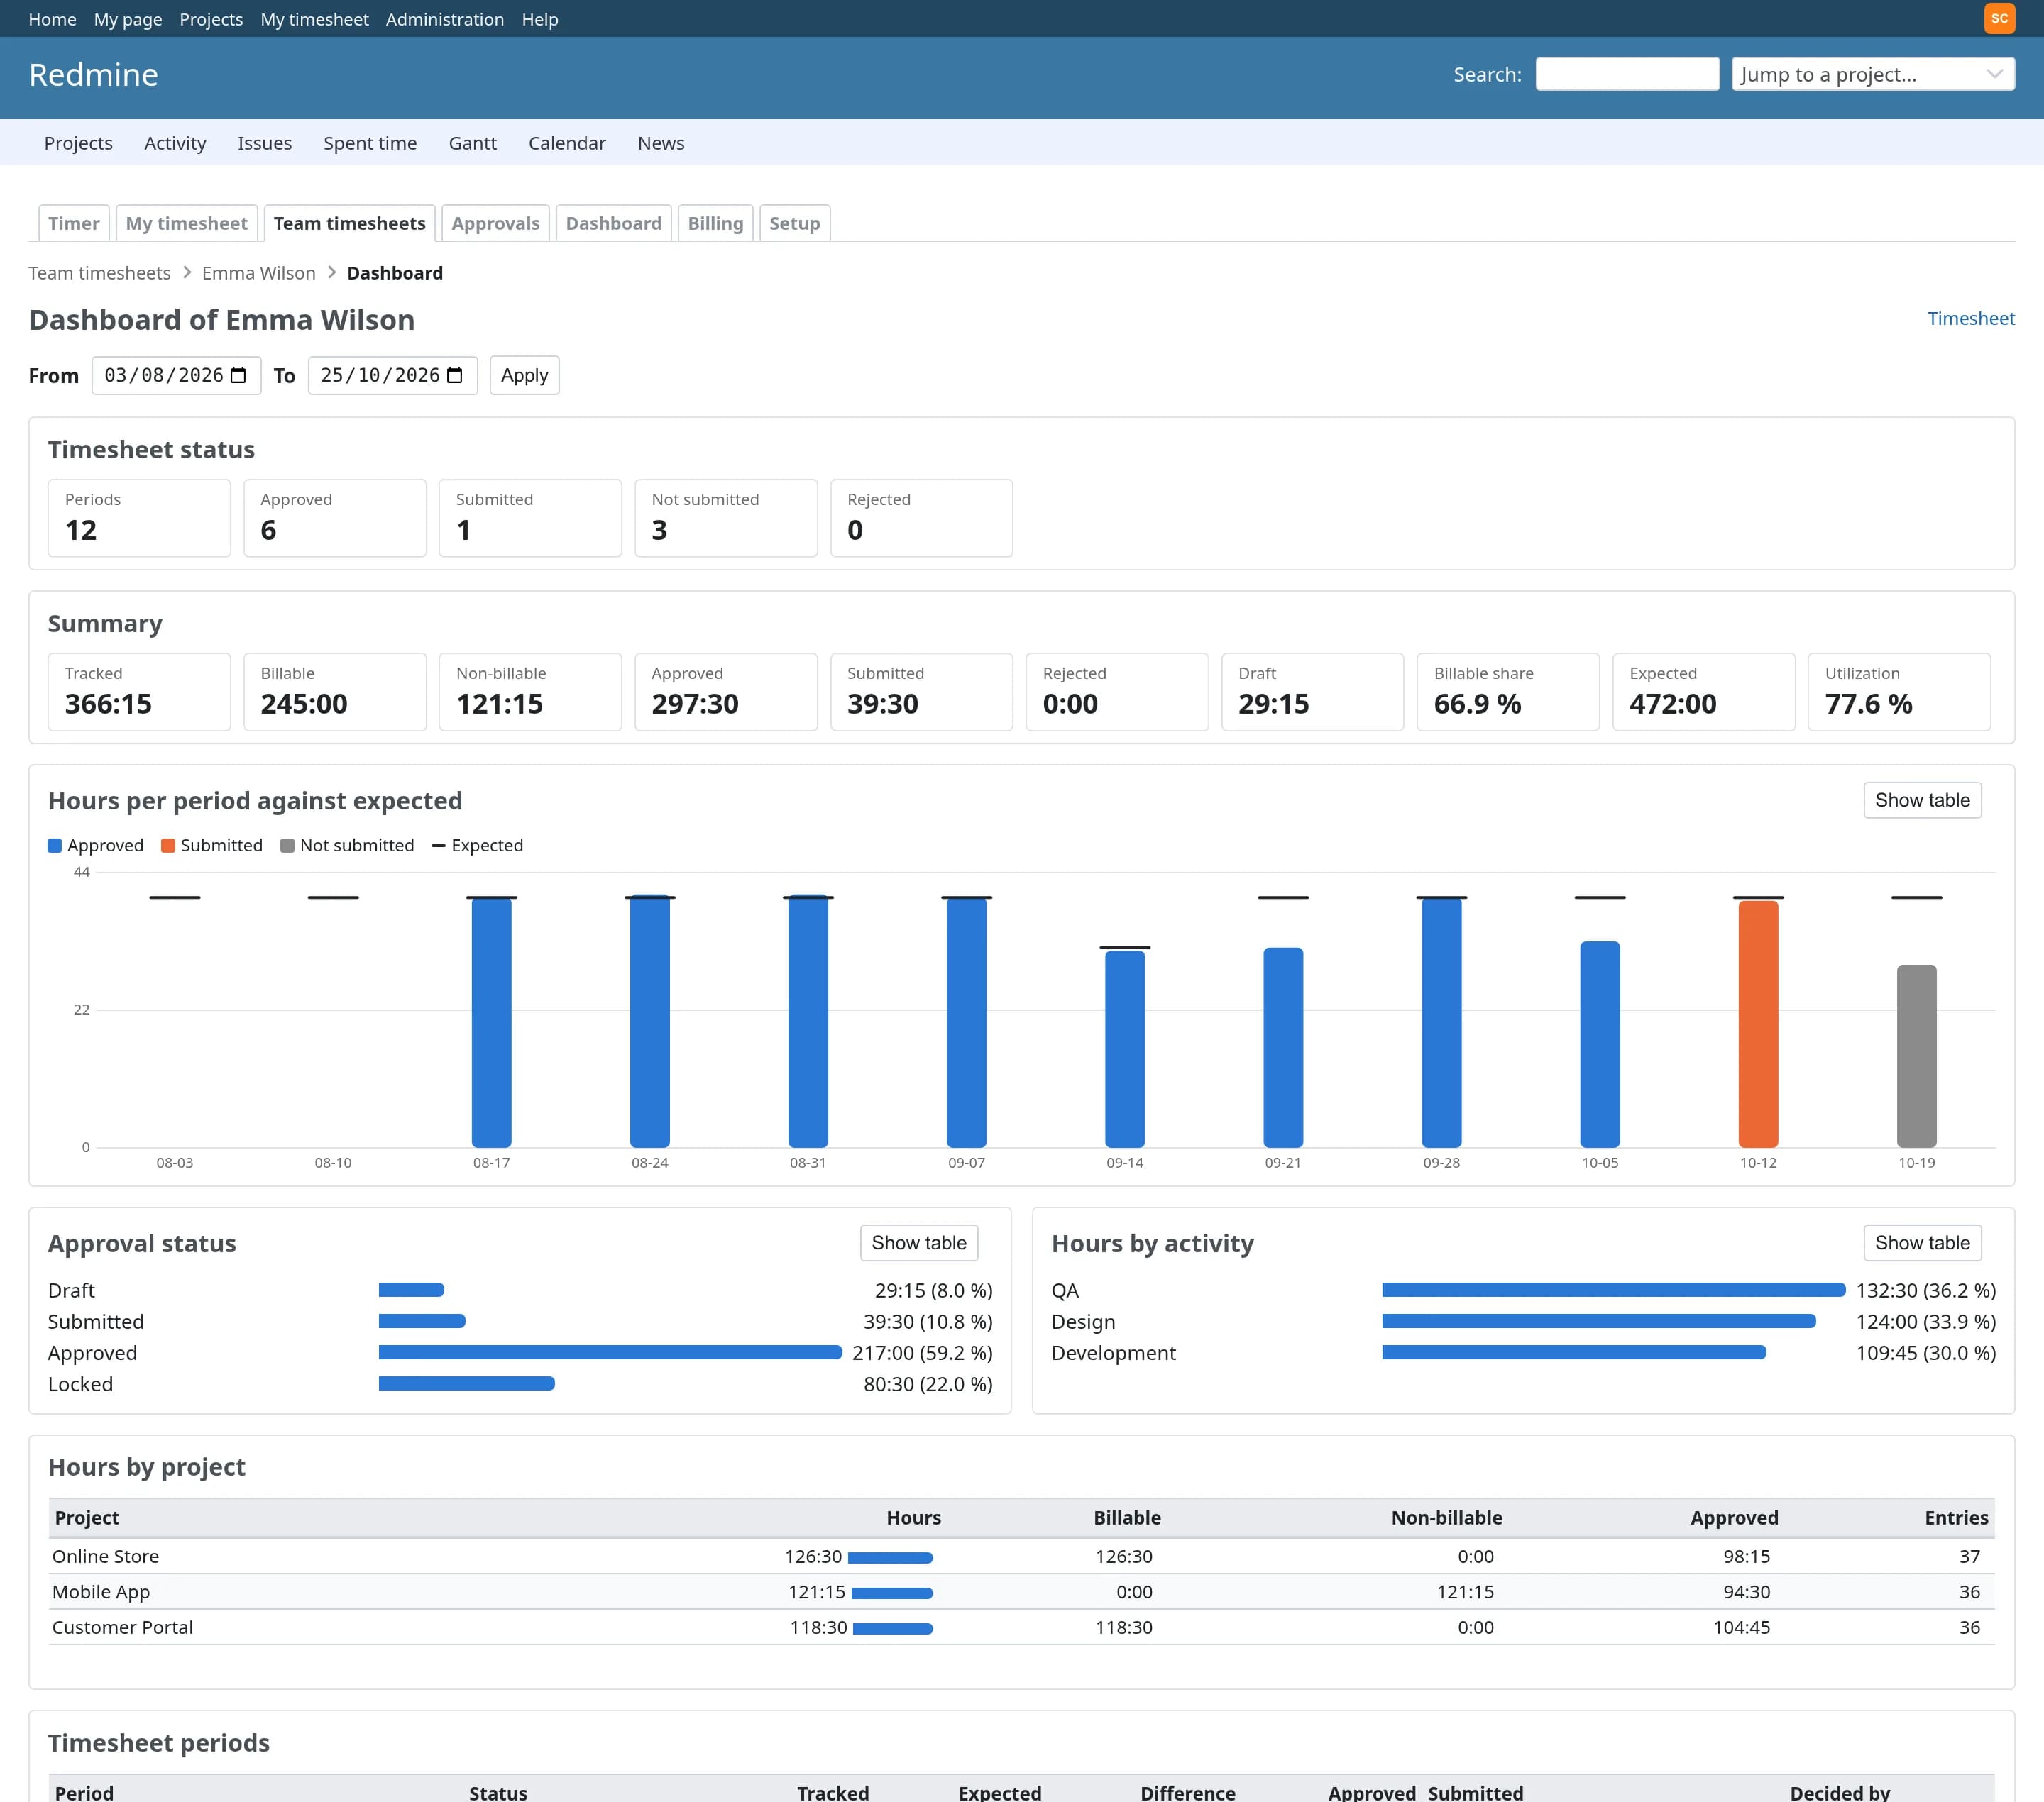
Task: Open the Calendar main menu item
Action: (567, 143)
